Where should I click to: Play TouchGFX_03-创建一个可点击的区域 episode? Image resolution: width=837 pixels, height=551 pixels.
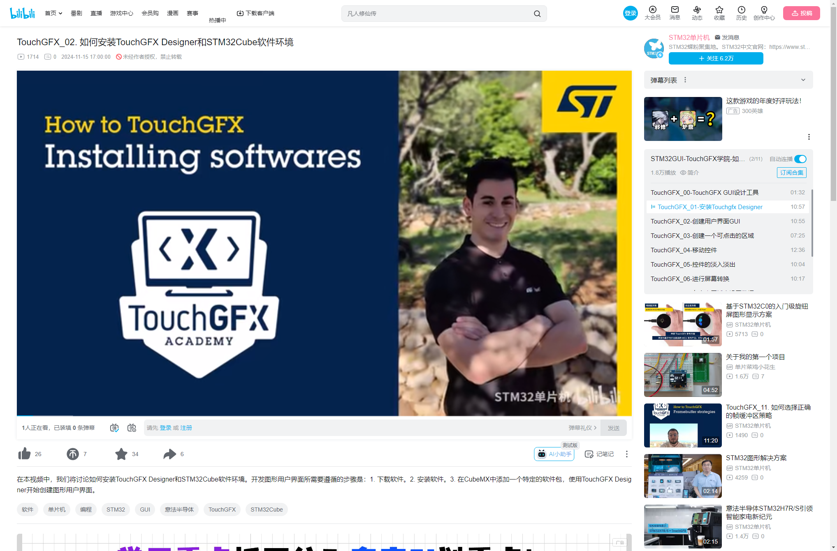[728, 235]
